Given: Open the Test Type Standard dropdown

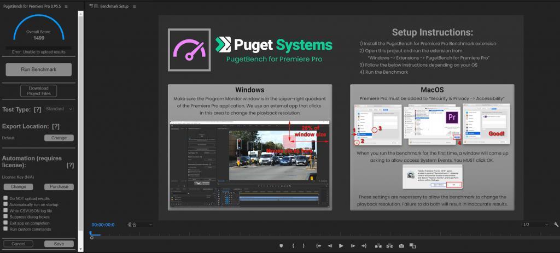Looking at the screenshot, I should pos(59,109).
